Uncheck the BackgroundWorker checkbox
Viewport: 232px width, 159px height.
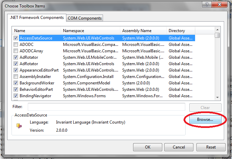tap(16, 83)
